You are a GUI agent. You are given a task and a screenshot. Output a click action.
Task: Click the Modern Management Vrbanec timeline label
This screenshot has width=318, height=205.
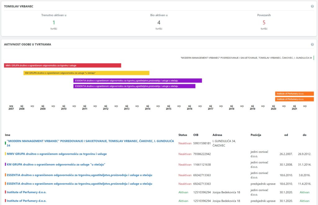[x=246, y=58]
